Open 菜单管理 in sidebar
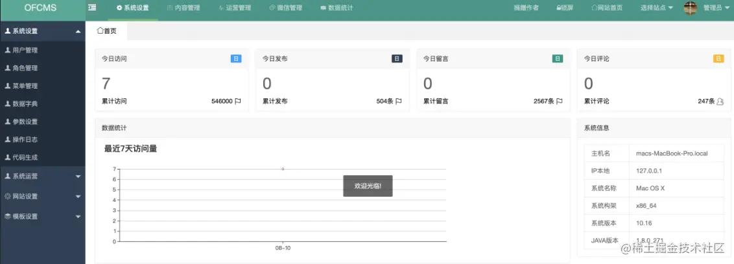 (43, 86)
